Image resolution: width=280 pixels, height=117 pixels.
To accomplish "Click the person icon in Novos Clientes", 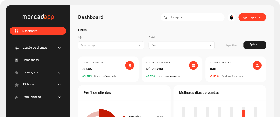I will 257,65.
